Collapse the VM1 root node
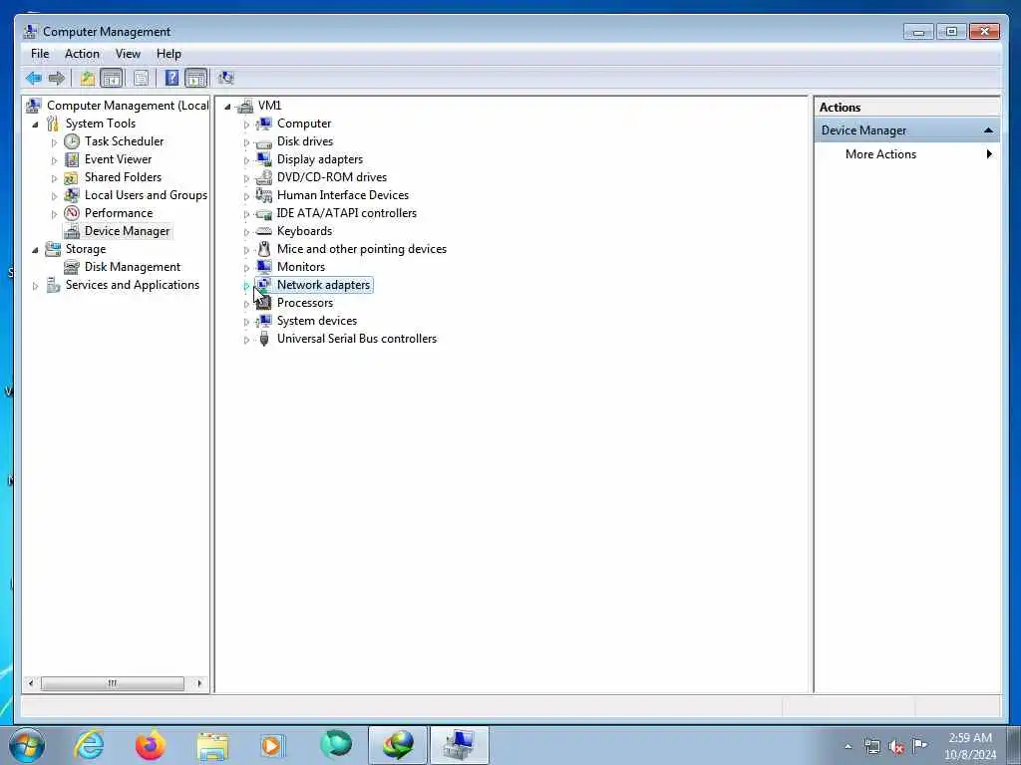Viewport: 1021px width, 765px height. click(x=228, y=106)
